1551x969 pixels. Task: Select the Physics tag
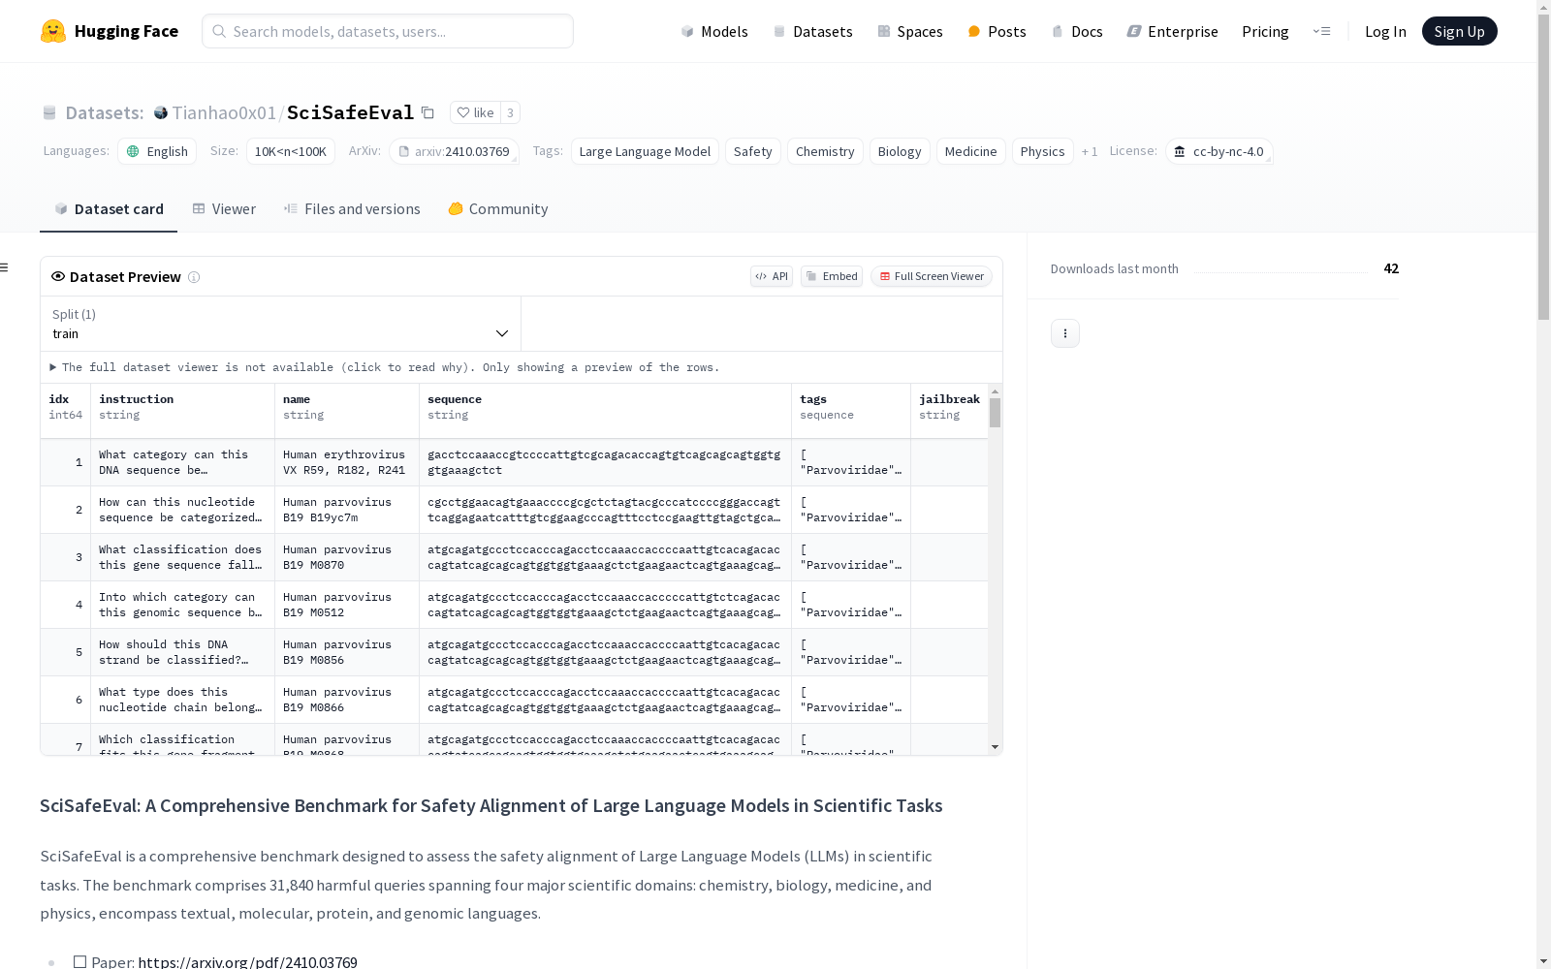(x=1043, y=151)
